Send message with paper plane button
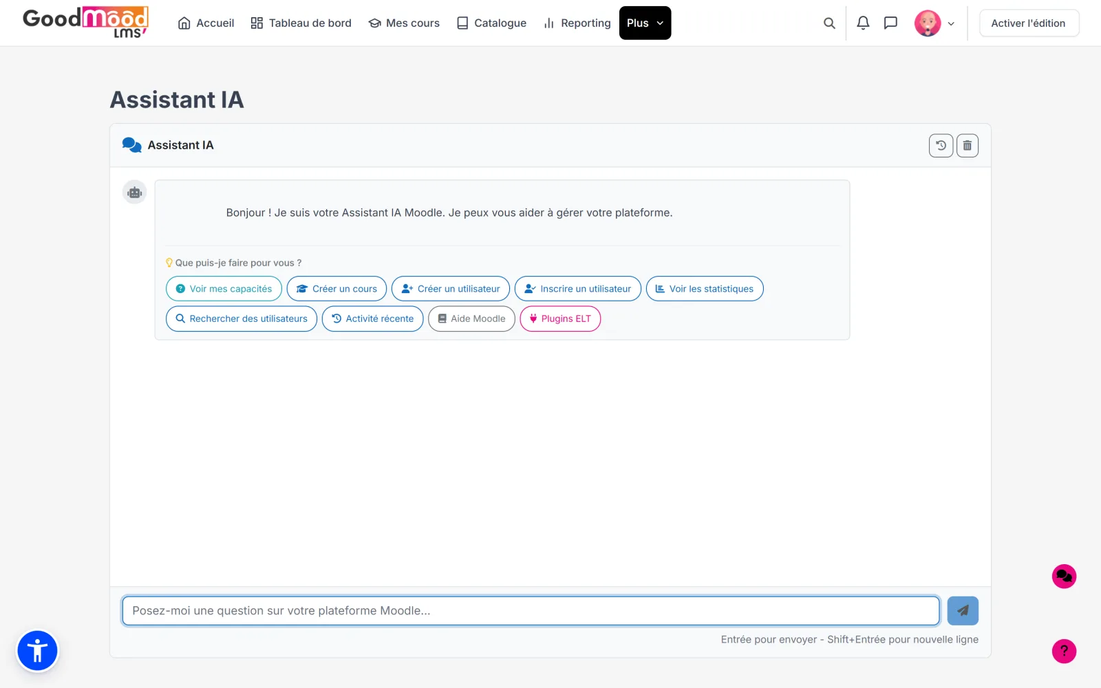The image size is (1101, 688). point(963,610)
